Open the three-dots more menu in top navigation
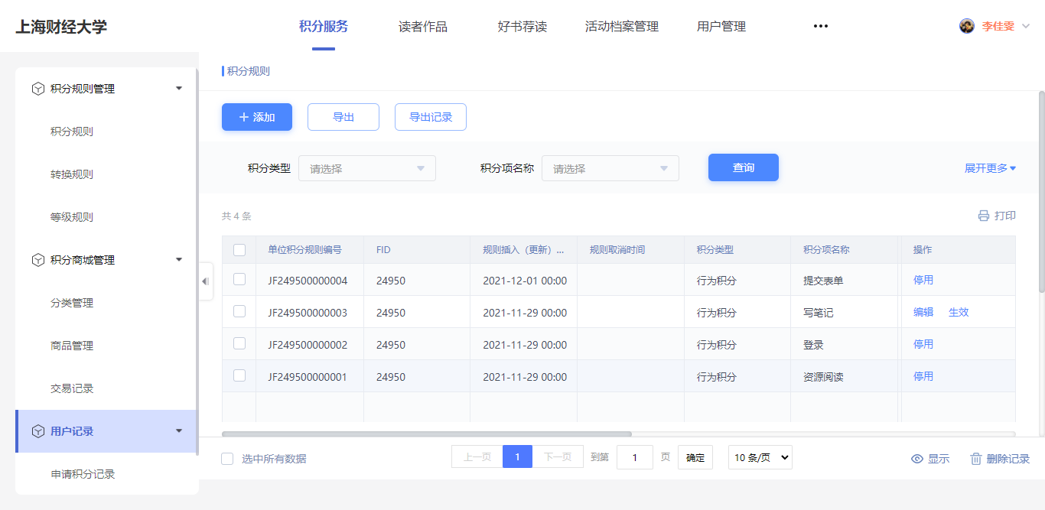Screen dimensions: 1045x510 [x=821, y=26]
